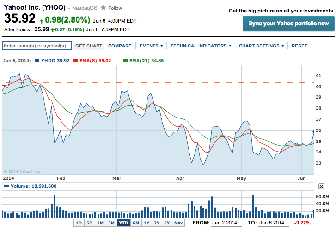Click the Follow star icon

[x=103, y=8]
